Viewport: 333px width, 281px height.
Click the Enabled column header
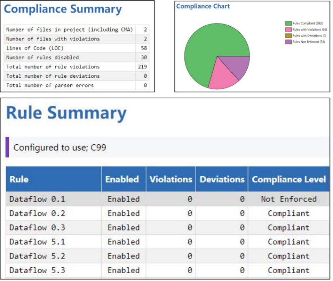pos(122,180)
